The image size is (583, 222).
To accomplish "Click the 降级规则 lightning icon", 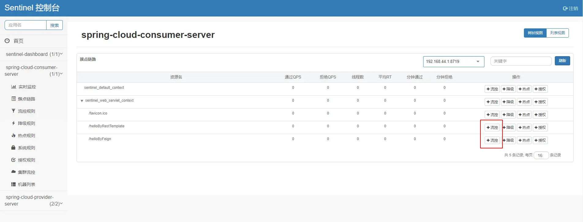I will (13, 123).
